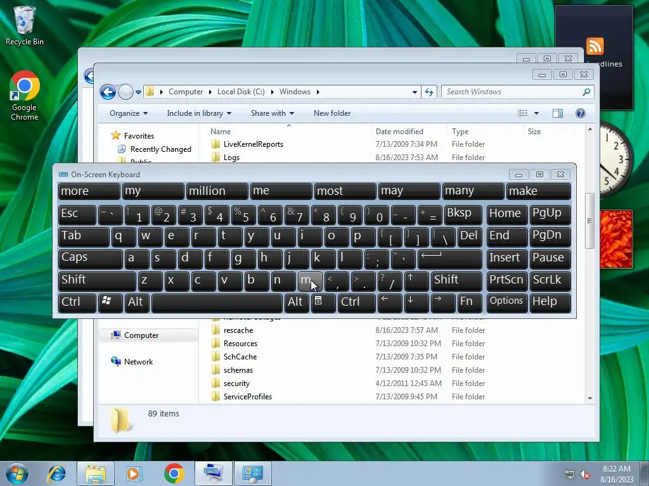Click the Enter arrow key on keyboard

click(x=450, y=258)
